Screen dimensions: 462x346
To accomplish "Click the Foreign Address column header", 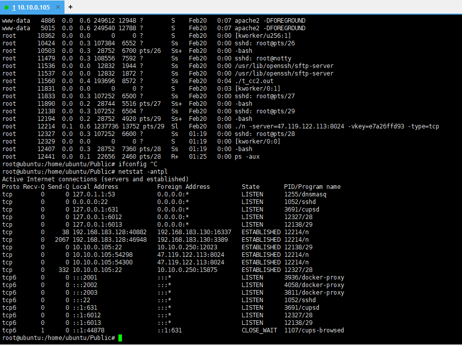I will click(x=183, y=187).
